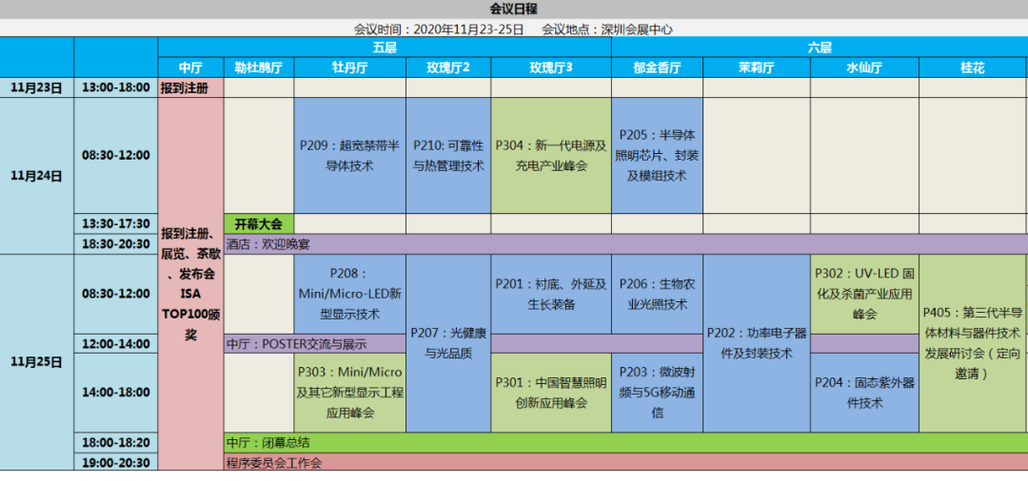Click the 水仙厅 column header
The height and width of the screenshot is (481, 1028).
864,67
